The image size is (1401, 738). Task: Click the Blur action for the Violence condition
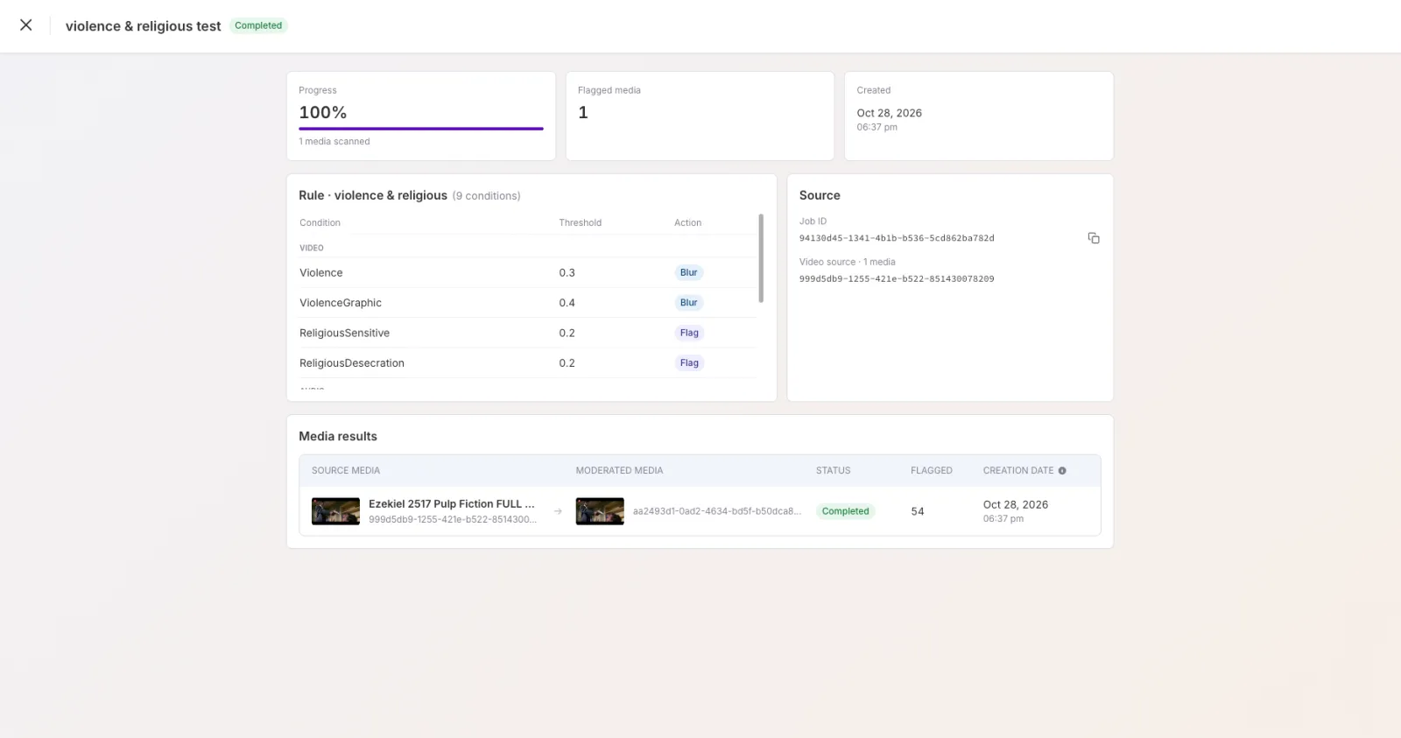pos(689,273)
